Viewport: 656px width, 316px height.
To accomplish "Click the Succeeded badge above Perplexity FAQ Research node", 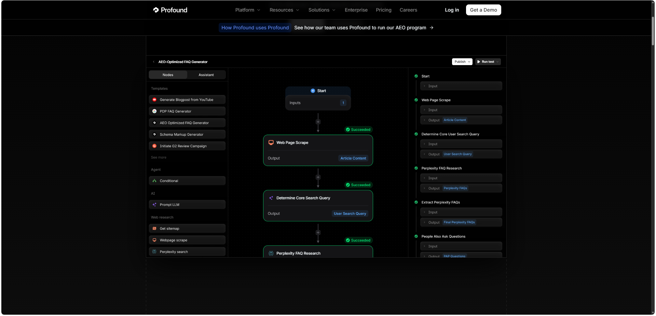I will coord(358,240).
